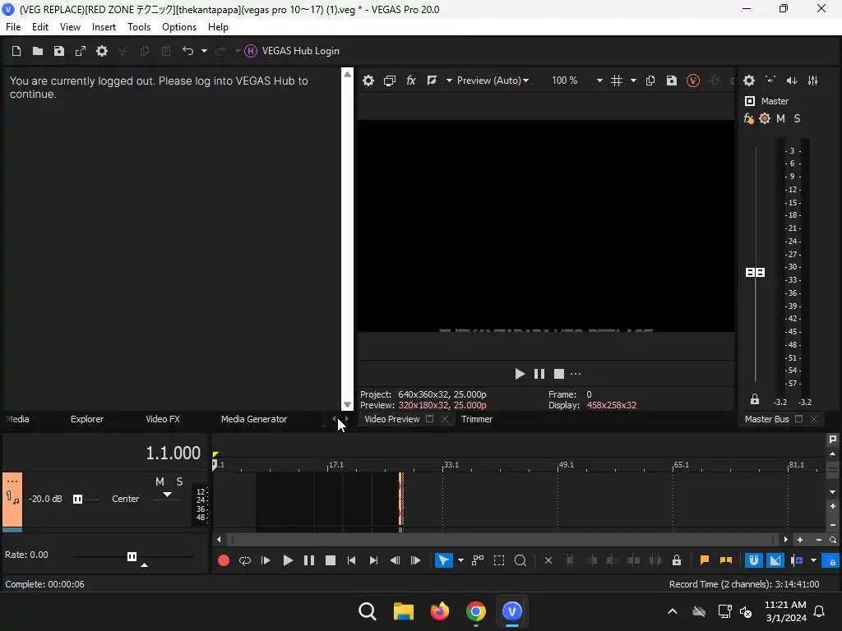Open Video Output FX in preview toolbar
Viewport: 842px width, 631px height.
click(x=411, y=81)
